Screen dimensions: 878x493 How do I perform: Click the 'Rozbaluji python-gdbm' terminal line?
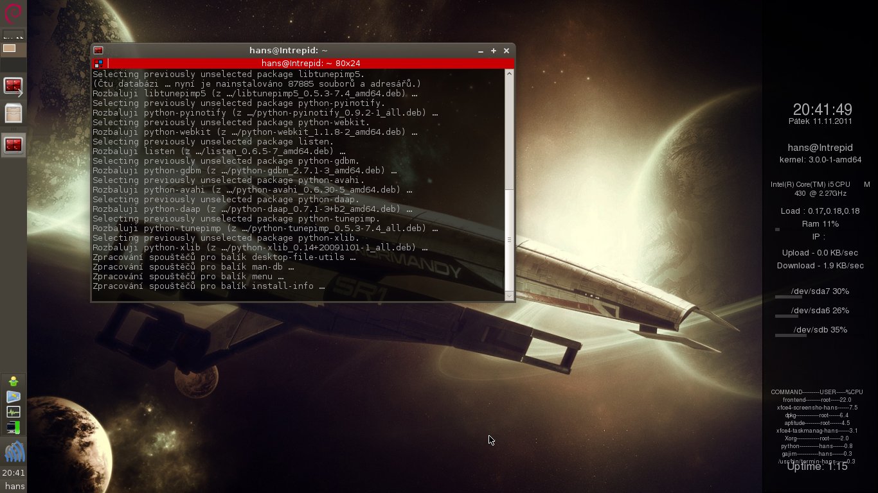click(x=244, y=171)
